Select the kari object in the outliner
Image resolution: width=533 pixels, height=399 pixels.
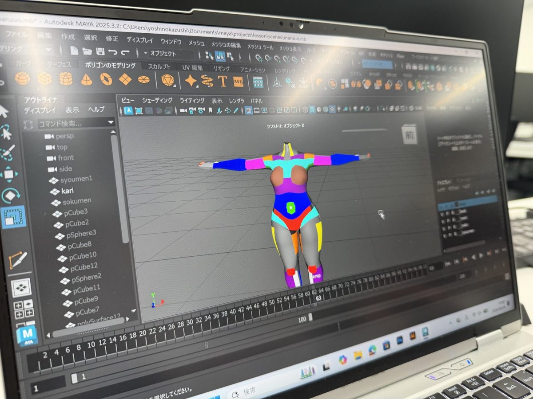pos(68,190)
